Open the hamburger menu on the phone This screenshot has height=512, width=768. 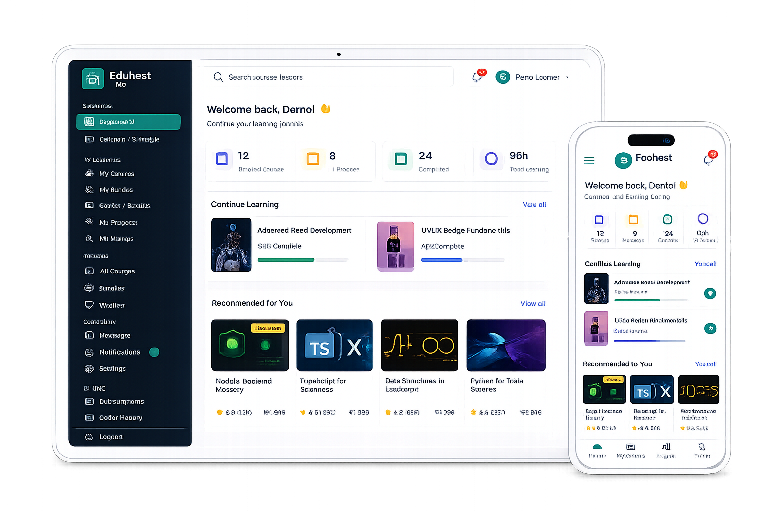coord(589,160)
